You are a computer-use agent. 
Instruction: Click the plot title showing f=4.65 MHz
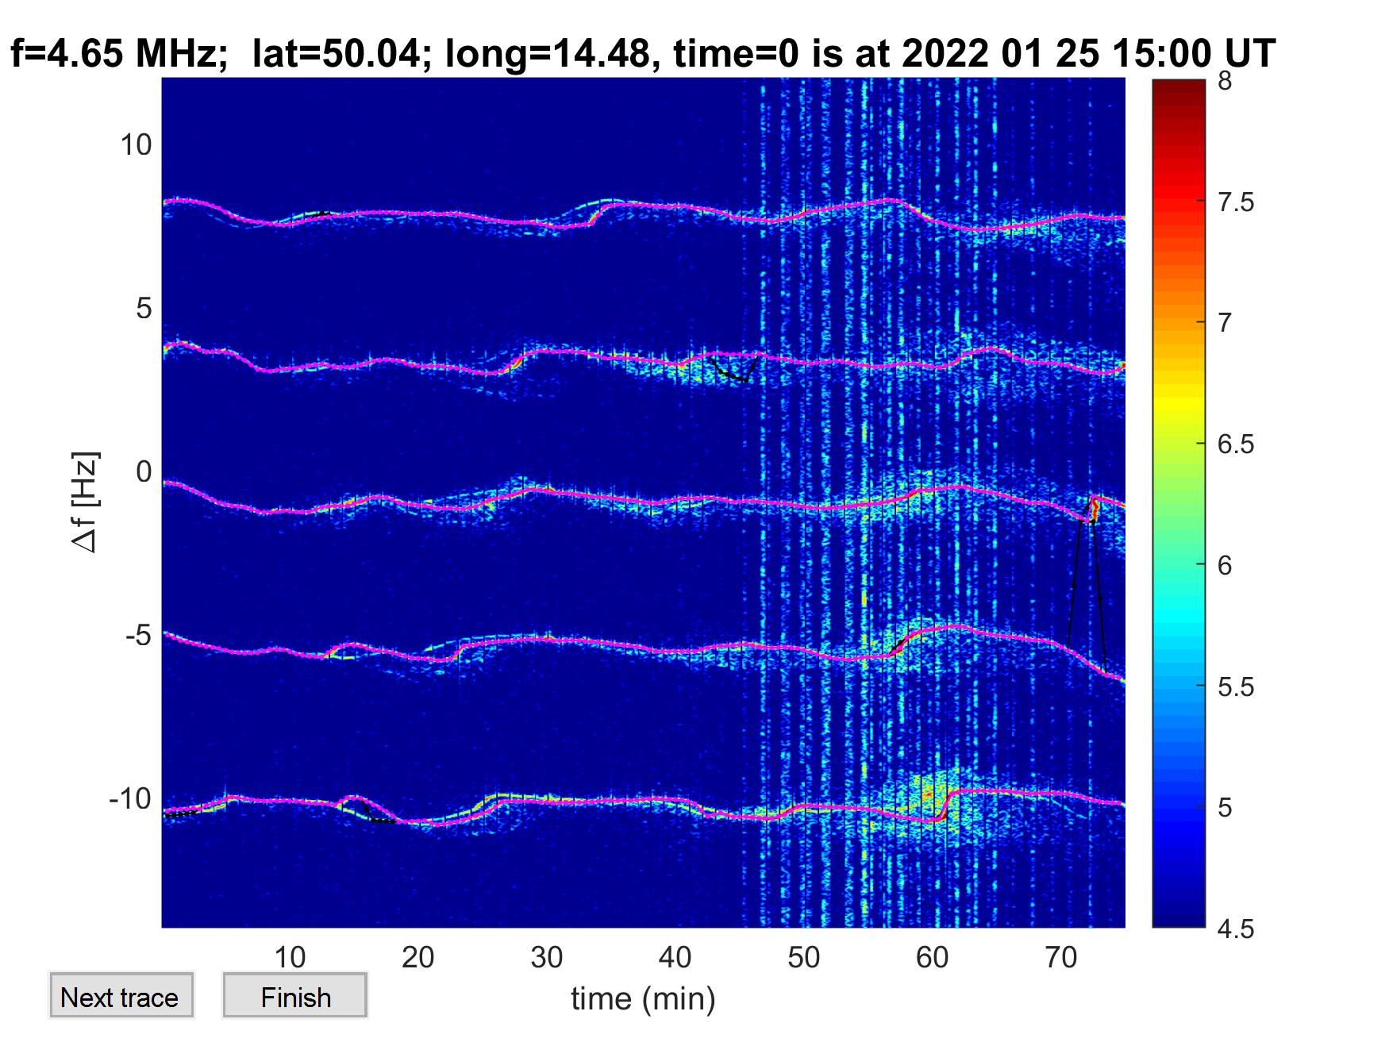pyautogui.click(x=643, y=54)
